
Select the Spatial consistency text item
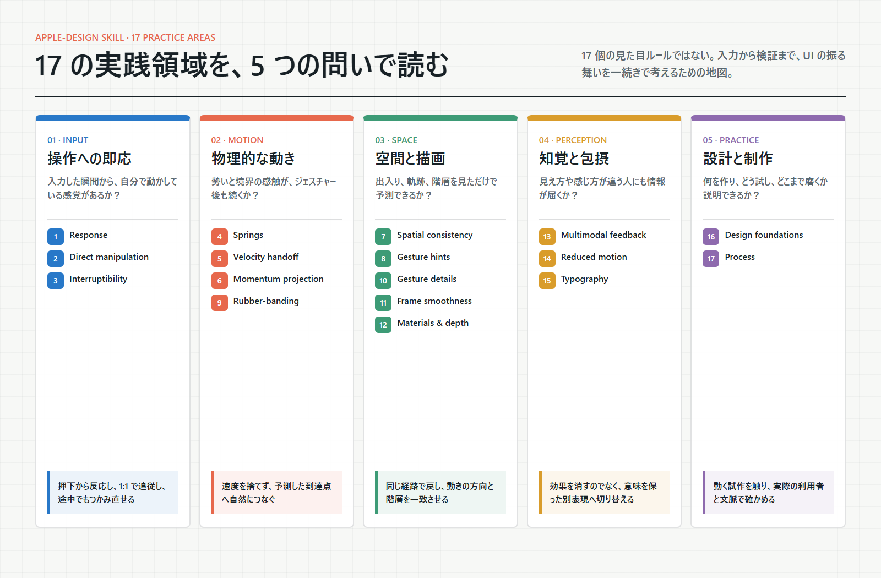435,235
